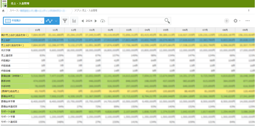The image size is (255, 126).
Task: Open the three-dot more options menu
Action: [x=247, y=21]
